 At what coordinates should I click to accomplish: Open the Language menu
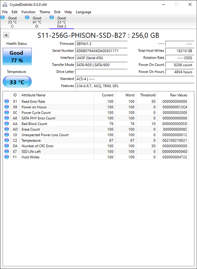click(x=84, y=12)
